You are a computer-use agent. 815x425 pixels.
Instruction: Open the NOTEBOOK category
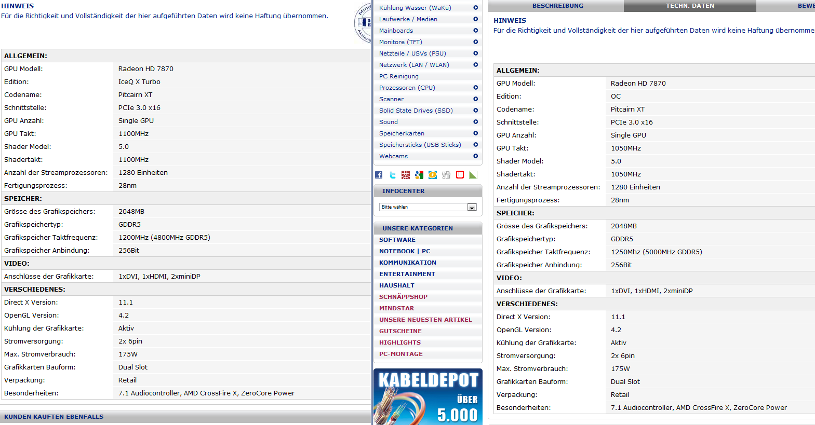coord(397,251)
